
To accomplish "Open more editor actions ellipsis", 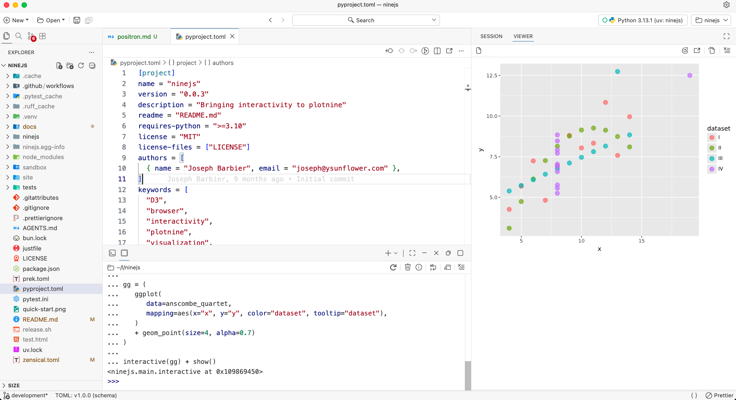I will pos(461,51).
